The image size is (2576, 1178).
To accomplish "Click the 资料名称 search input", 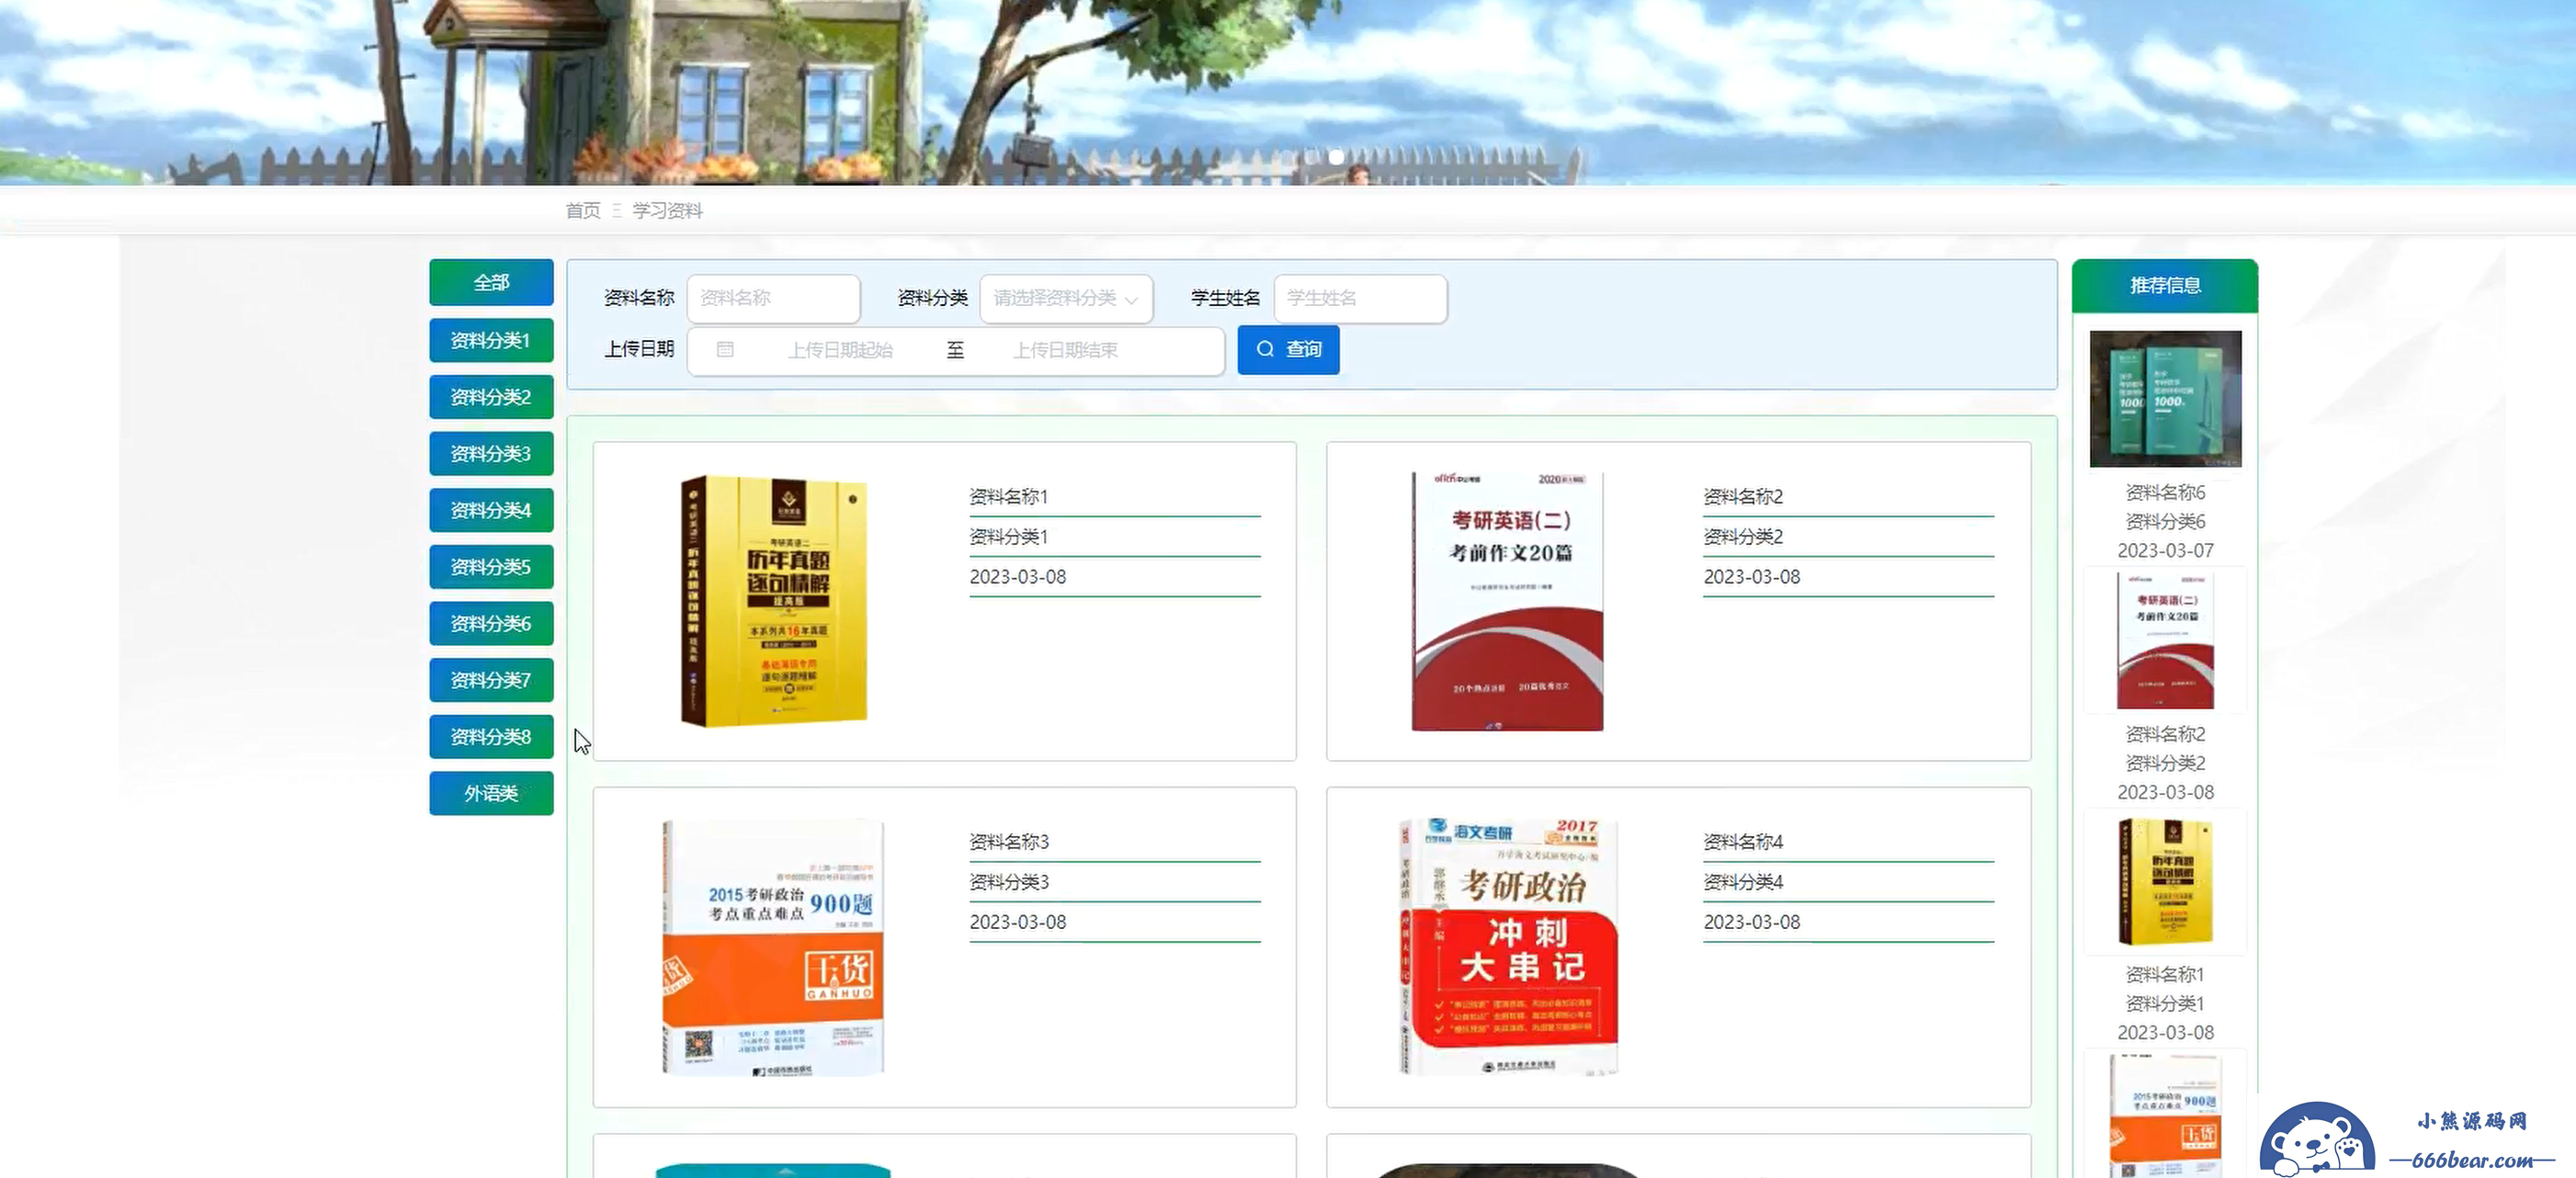I will (773, 298).
